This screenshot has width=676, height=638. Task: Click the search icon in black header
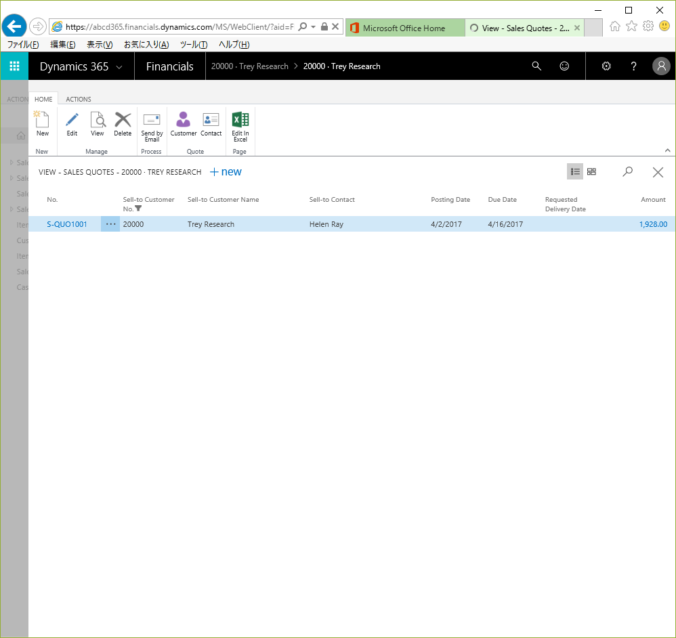(x=536, y=66)
